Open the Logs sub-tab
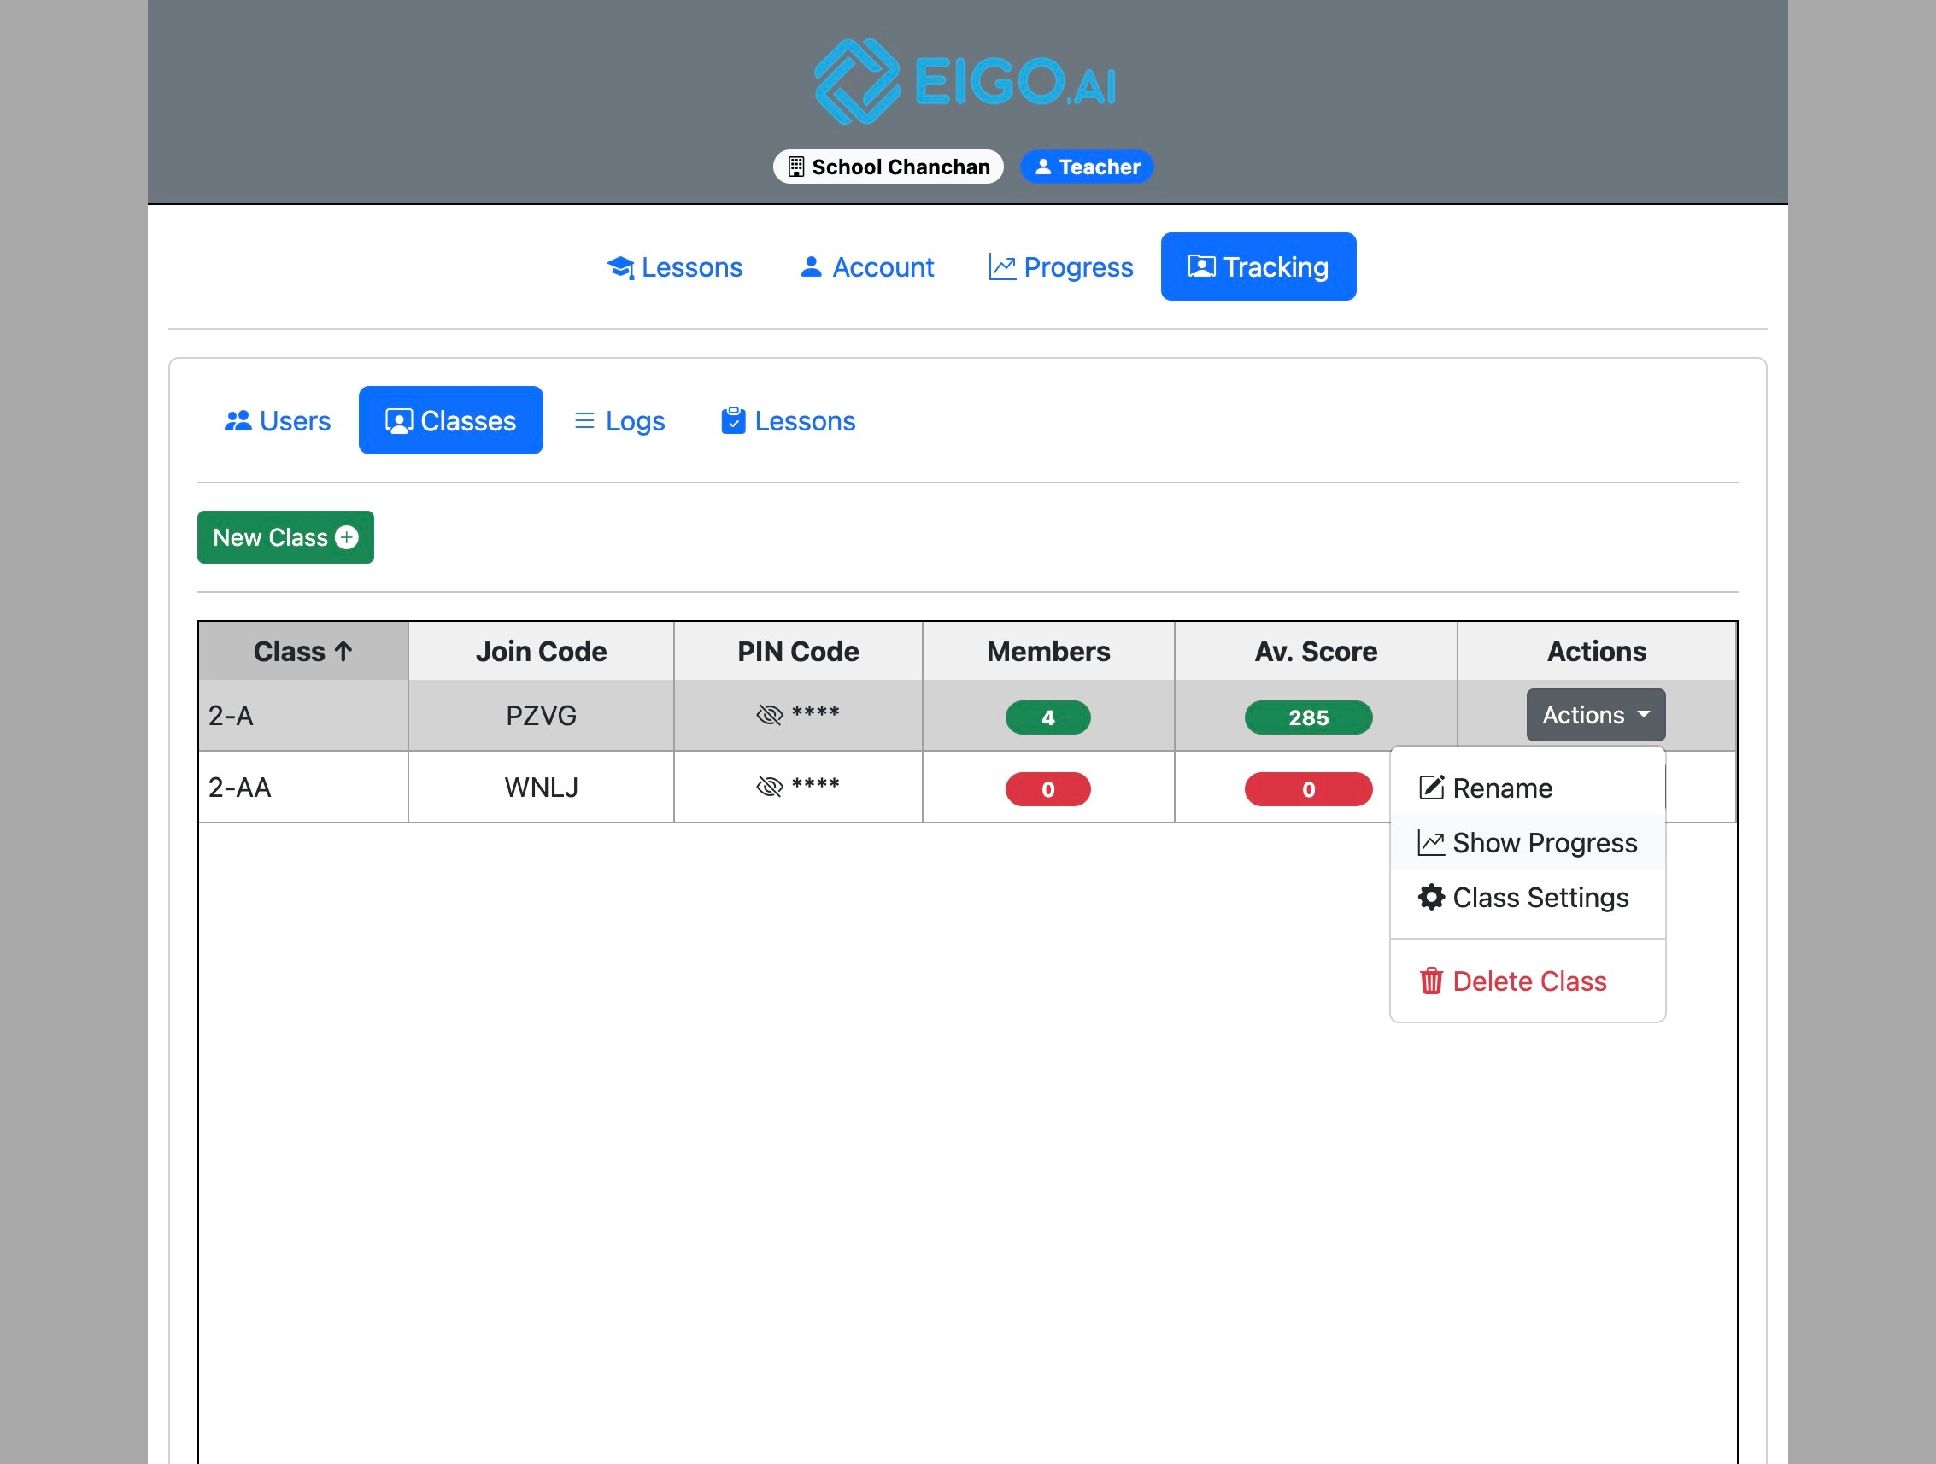This screenshot has width=1936, height=1464. point(619,421)
